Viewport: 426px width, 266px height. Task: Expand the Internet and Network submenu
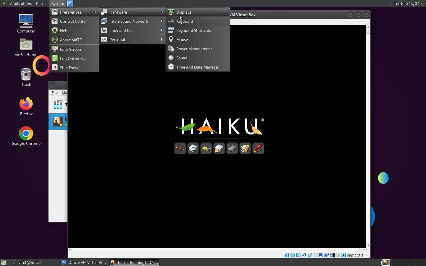pyautogui.click(x=132, y=21)
